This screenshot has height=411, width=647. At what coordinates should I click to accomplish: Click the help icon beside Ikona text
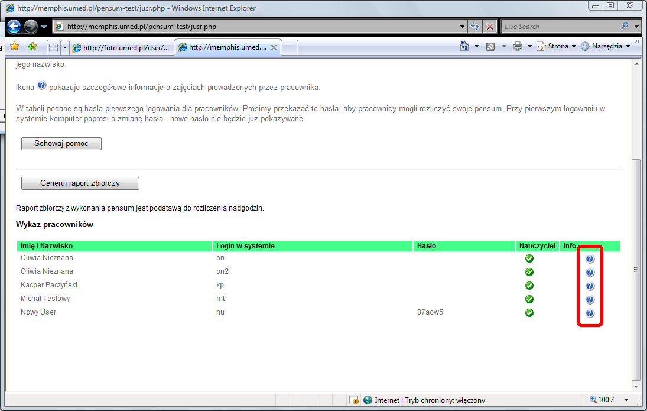tap(42, 85)
